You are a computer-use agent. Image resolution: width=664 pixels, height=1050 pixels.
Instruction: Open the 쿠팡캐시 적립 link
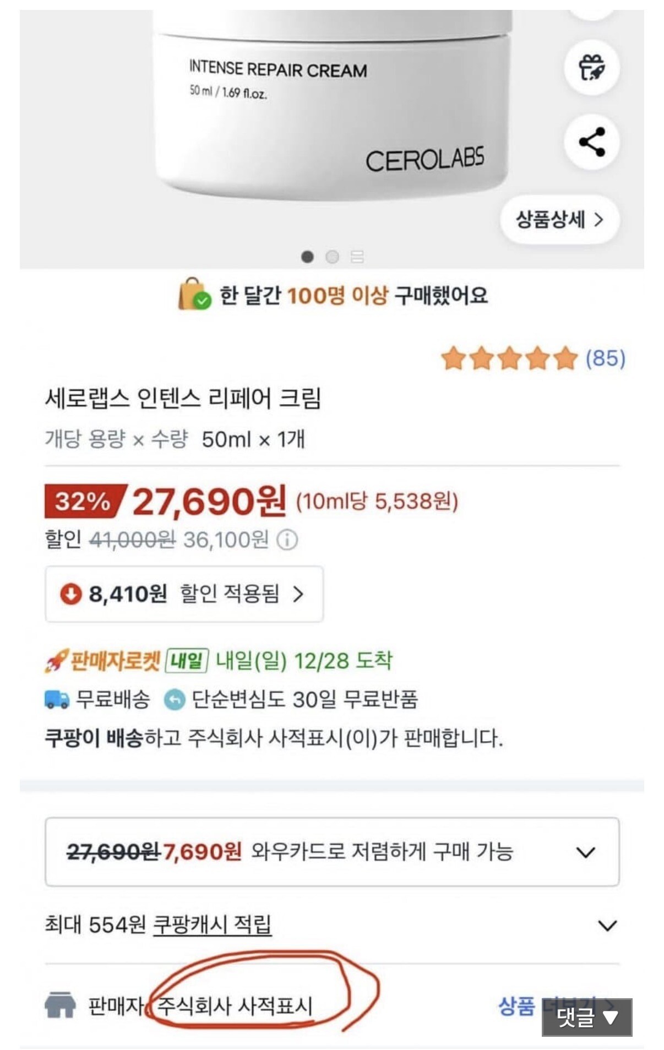pos(212,924)
